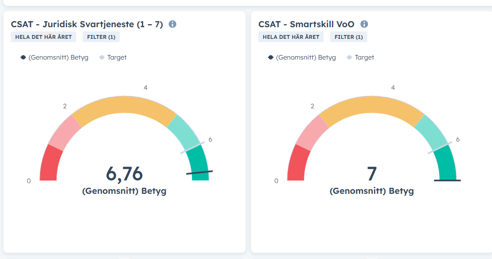The height and width of the screenshot is (259, 492).
Task: Click the "CSAT - Smartskill VoO" report title
Action: pos(306,24)
